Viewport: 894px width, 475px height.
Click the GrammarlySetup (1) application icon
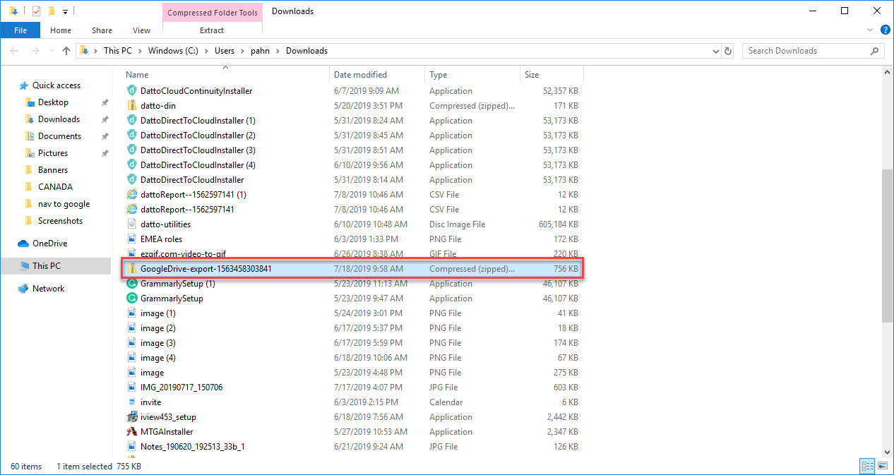131,284
